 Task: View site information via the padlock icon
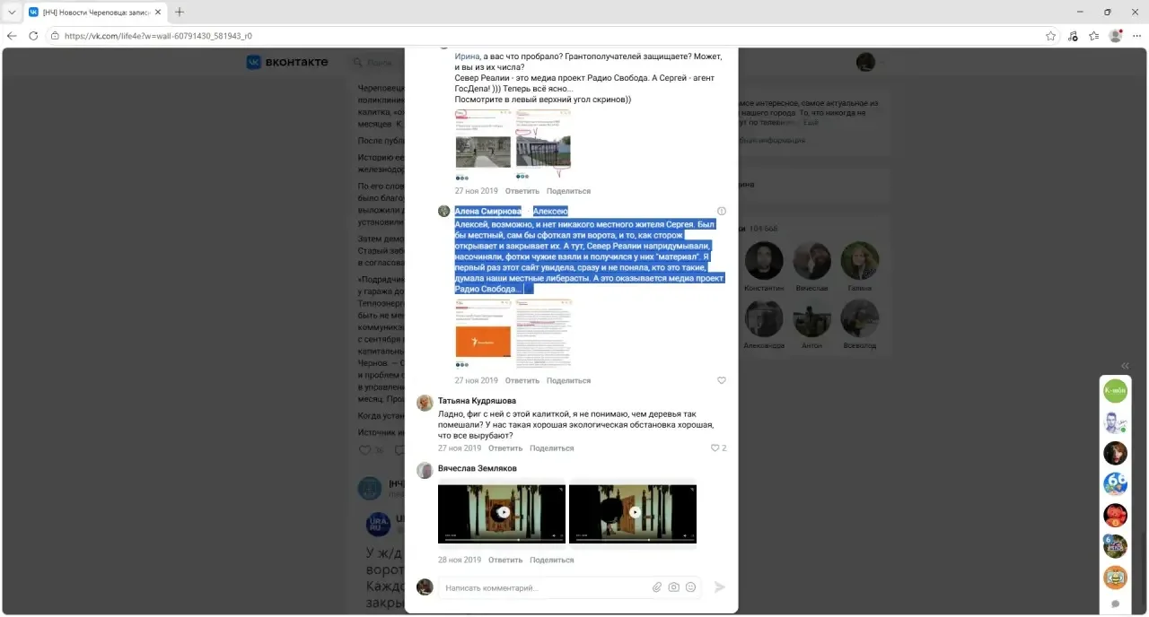[x=55, y=36]
